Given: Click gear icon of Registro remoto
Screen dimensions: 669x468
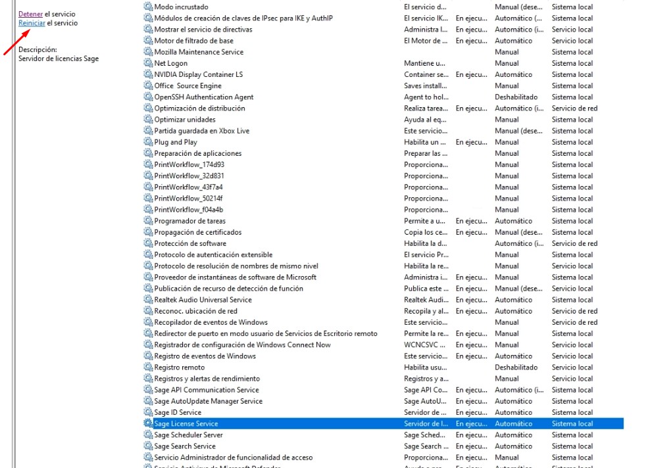Looking at the screenshot, I should coord(147,367).
